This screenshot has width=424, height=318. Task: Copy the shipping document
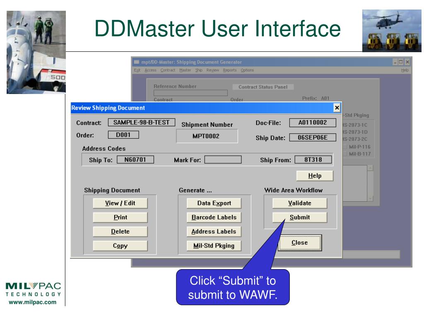coord(120,246)
